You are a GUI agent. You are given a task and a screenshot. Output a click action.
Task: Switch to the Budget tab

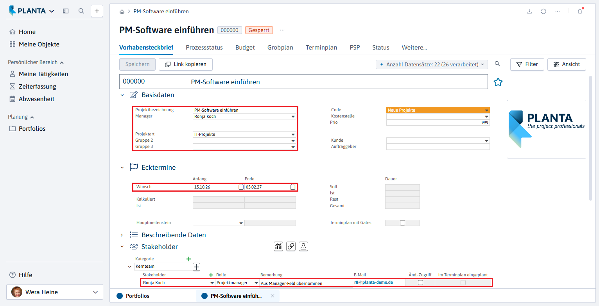pos(245,48)
